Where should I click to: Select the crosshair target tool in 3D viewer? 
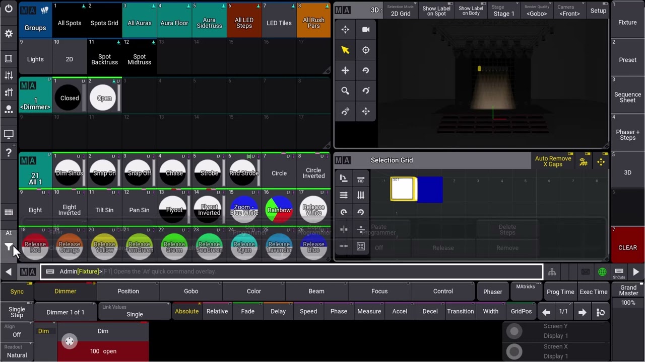click(366, 50)
